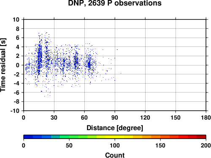Click the x-axis tick label '30'

click(x=54, y=117)
